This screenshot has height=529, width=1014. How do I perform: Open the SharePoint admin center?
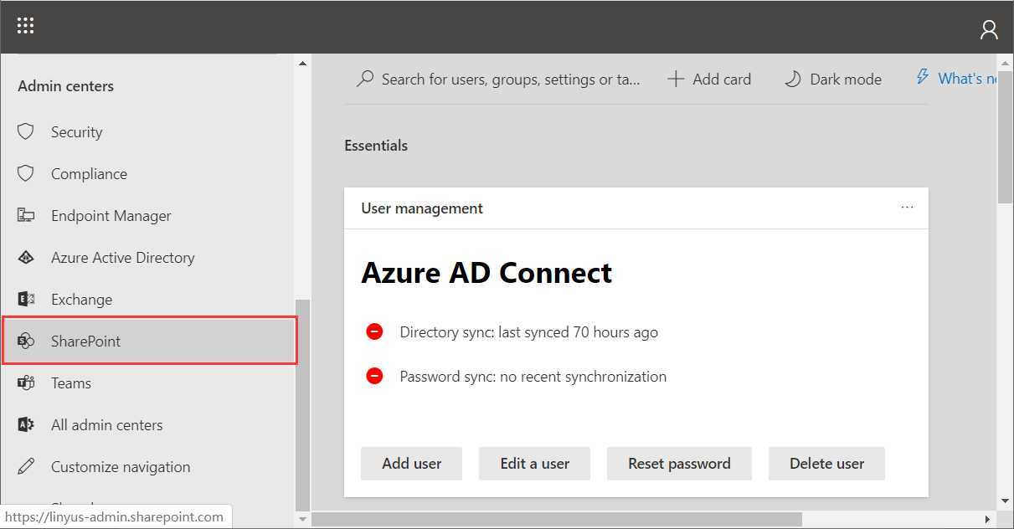click(85, 341)
